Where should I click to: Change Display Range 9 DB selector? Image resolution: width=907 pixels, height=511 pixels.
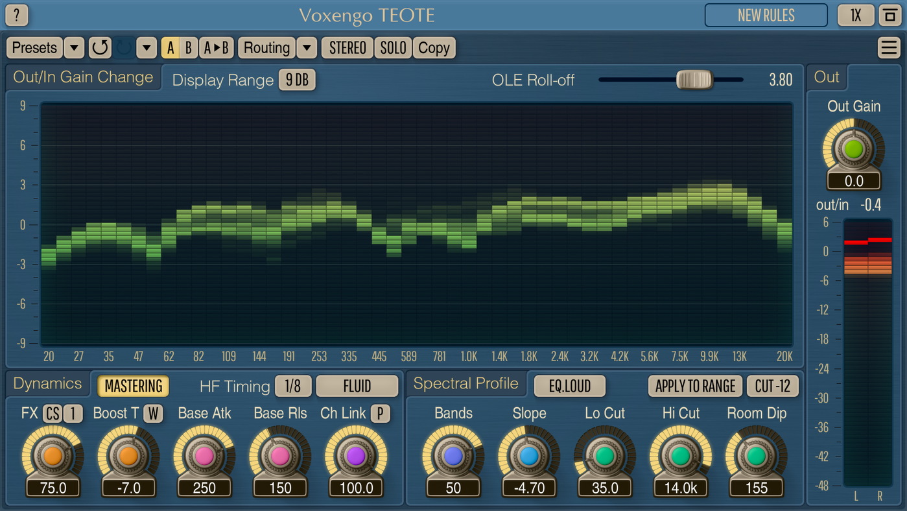pyautogui.click(x=297, y=80)
